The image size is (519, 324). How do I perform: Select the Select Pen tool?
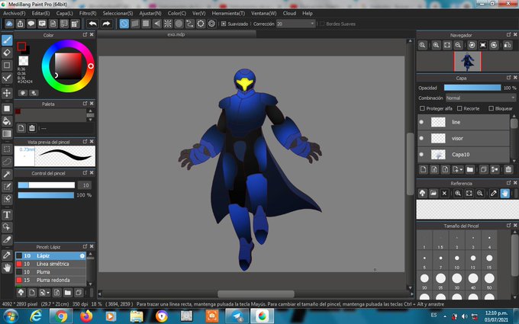7,187
